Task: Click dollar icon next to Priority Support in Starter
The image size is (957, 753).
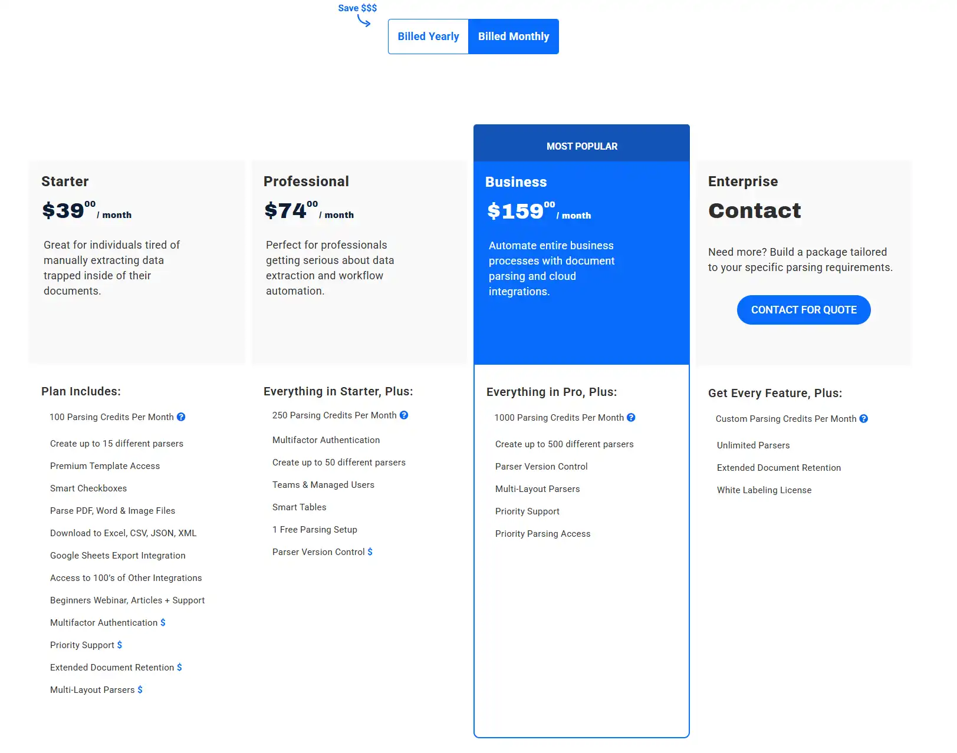Action: [120, 645]
